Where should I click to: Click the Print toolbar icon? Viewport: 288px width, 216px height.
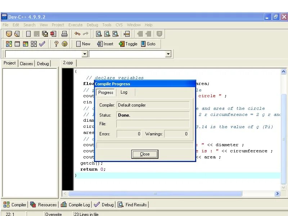(64, 34)
